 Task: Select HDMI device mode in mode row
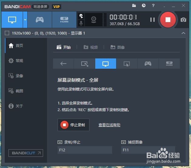(x=169, y=64)
